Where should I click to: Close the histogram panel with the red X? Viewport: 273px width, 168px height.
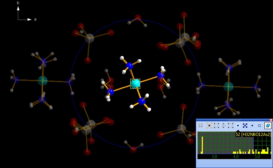tap(271, 120)
